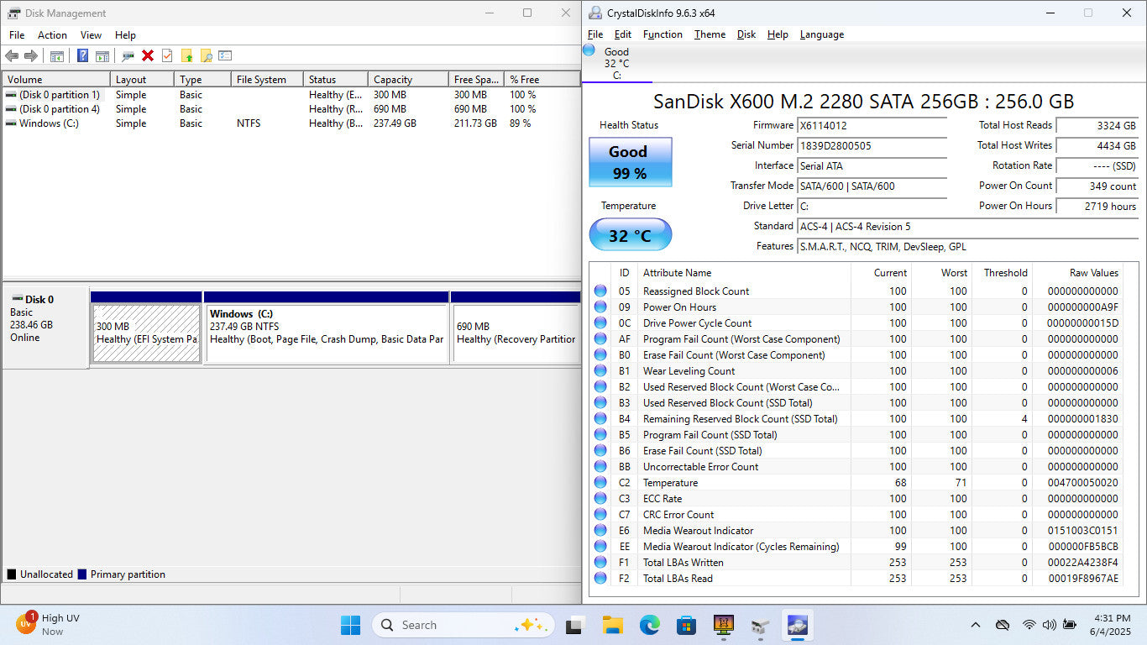The width and height of the screenshot is (1147, 645).
Task: Click the battery icon in system tray
Action: point(1069,625)
